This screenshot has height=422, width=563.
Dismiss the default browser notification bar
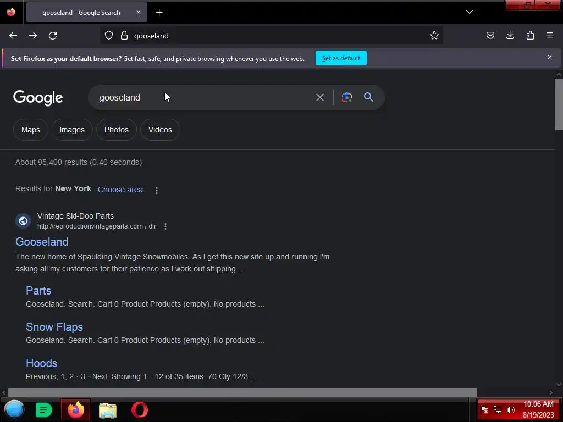click(x=550, y=57)
